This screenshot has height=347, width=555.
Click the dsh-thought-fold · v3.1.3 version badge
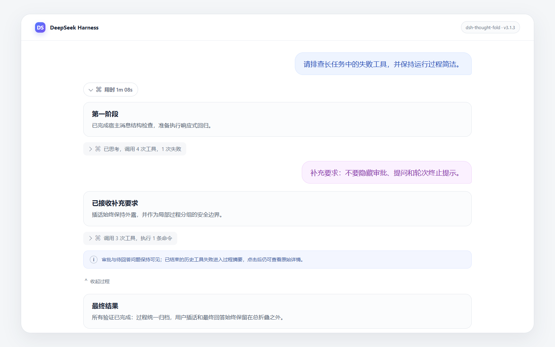(490, 27)
